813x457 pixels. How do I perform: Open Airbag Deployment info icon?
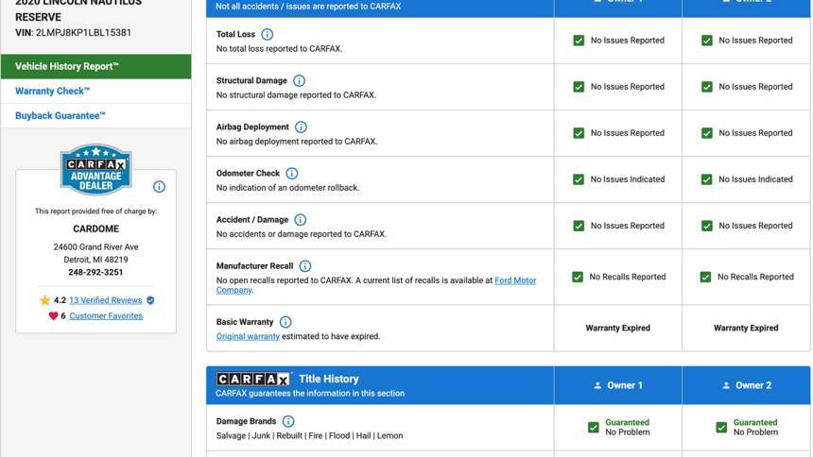pos(301,127)
